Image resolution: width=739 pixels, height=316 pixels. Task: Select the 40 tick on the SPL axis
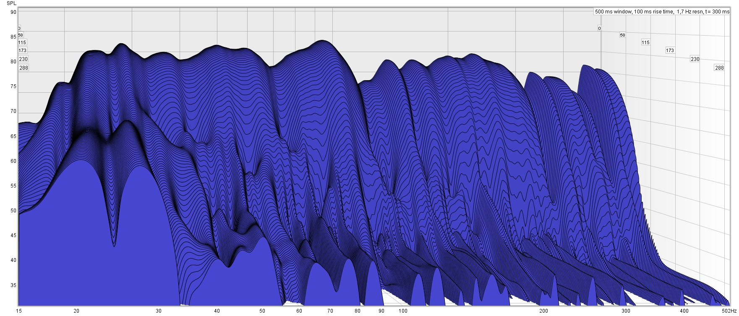[x=13, y=260]
